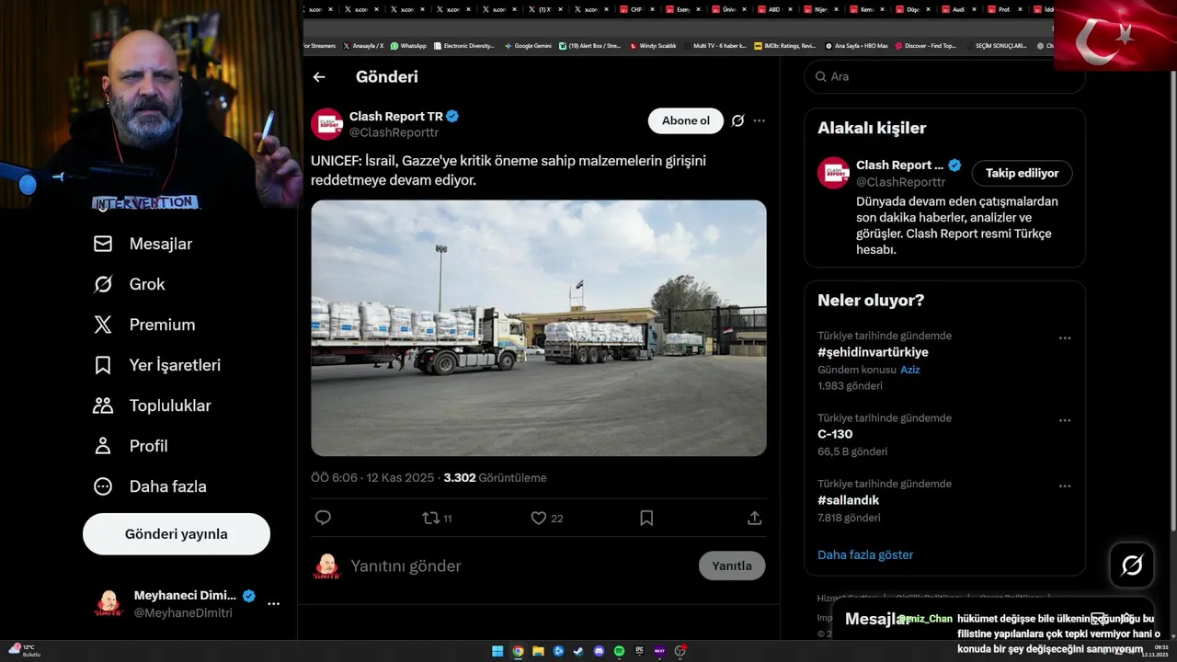Viewport: 1177px width, 662px height.
Task: Open the #şehidinvartürkiye trending topic
Action: click(873, 352)
